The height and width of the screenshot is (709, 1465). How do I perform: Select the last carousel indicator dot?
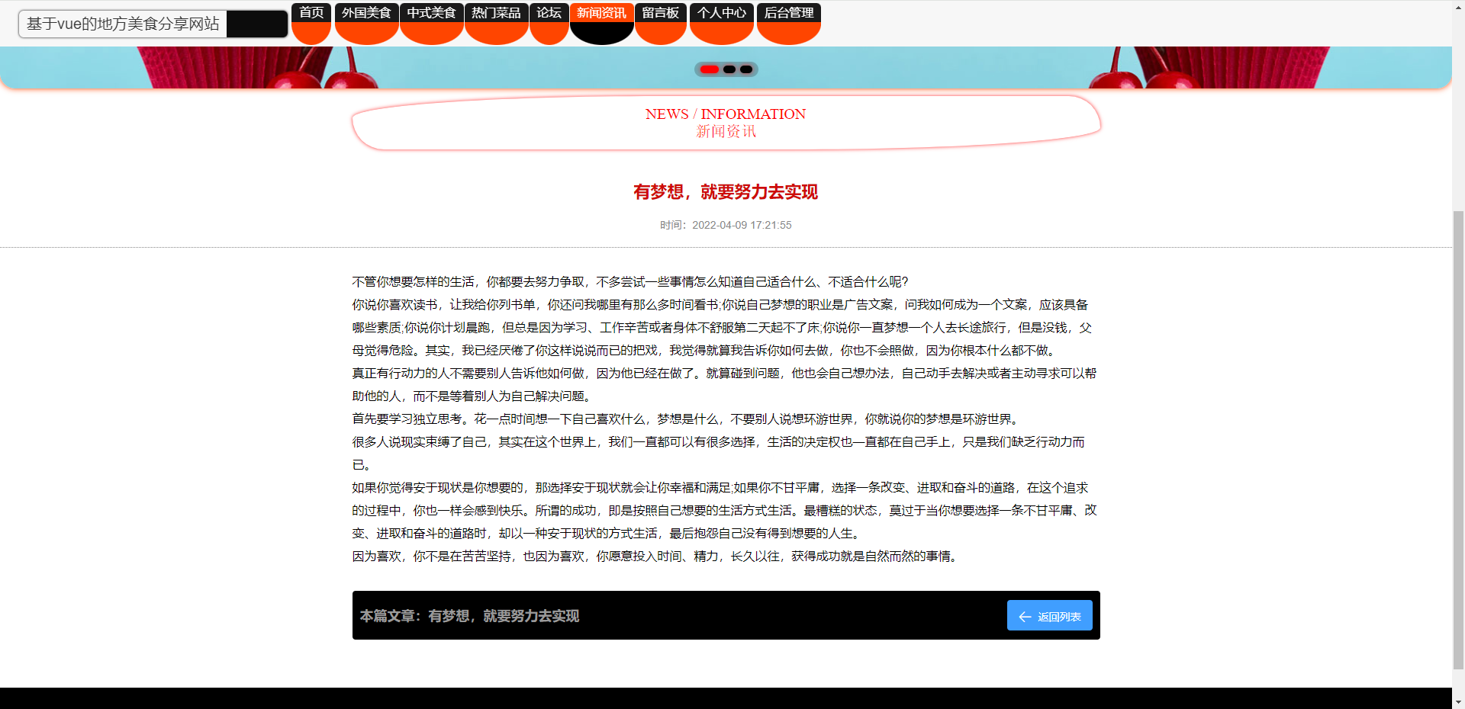(746, 69)
